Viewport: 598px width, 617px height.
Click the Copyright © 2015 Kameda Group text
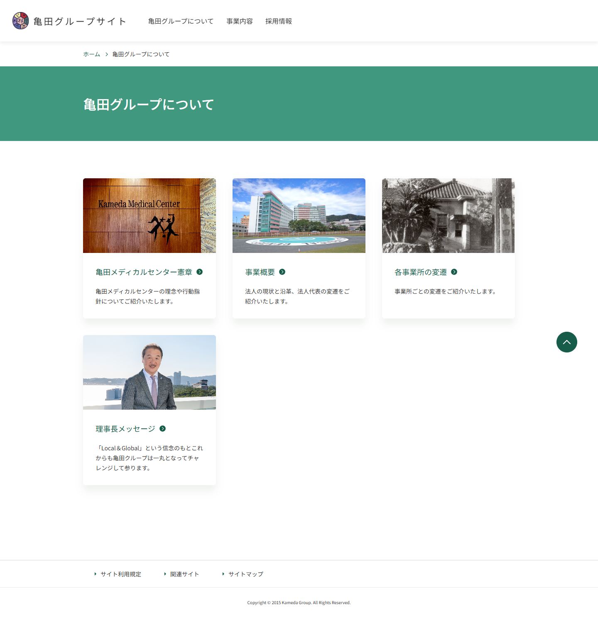click(299, 602)
